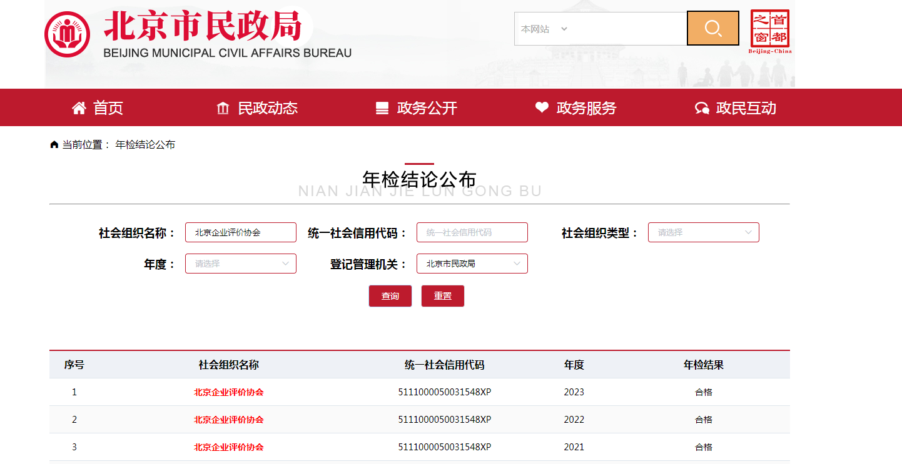Screen dimensions: 902x464
Task: Click the small house icon before 当前位置
Action: pos(54,144)
